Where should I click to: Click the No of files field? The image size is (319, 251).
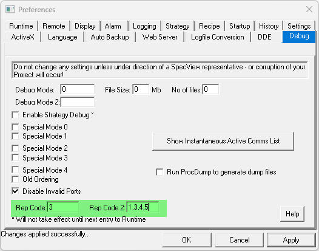210,89
